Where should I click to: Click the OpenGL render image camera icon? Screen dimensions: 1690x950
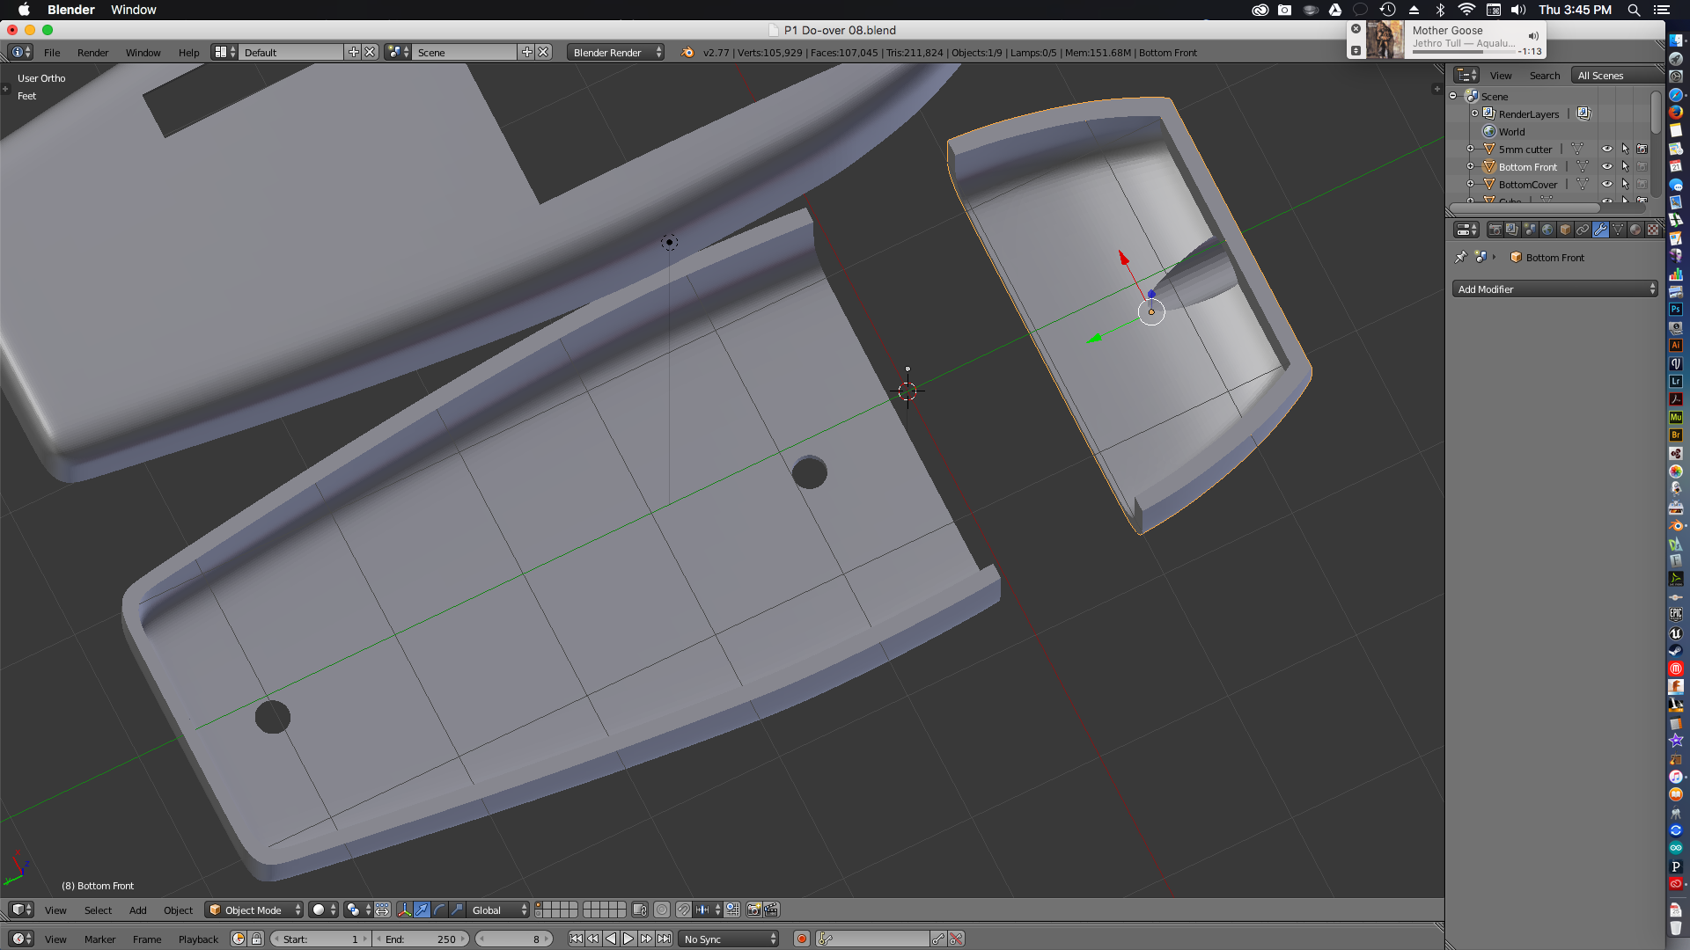click(754, 910)
